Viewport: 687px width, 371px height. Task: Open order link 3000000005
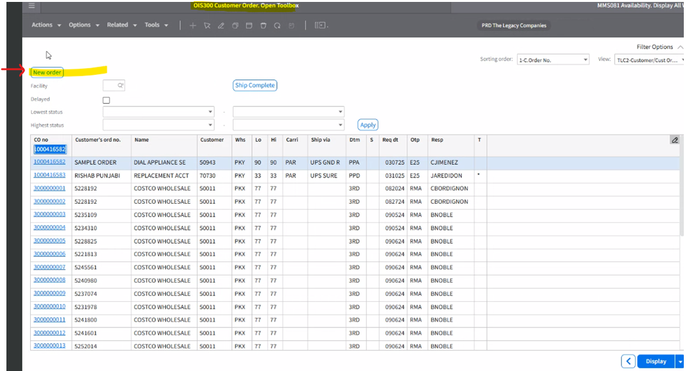49,241
